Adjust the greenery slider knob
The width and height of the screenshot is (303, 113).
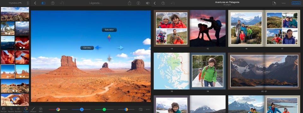pyautogui.click(x=104, y=109)
